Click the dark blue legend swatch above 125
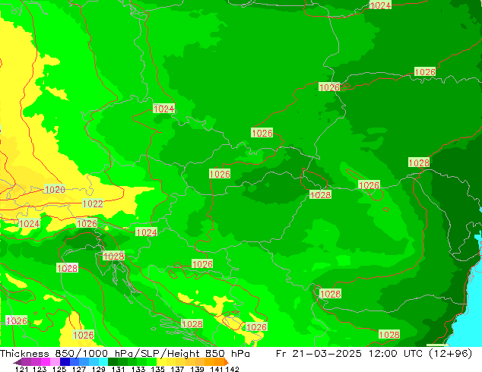 tap(65, 362)
